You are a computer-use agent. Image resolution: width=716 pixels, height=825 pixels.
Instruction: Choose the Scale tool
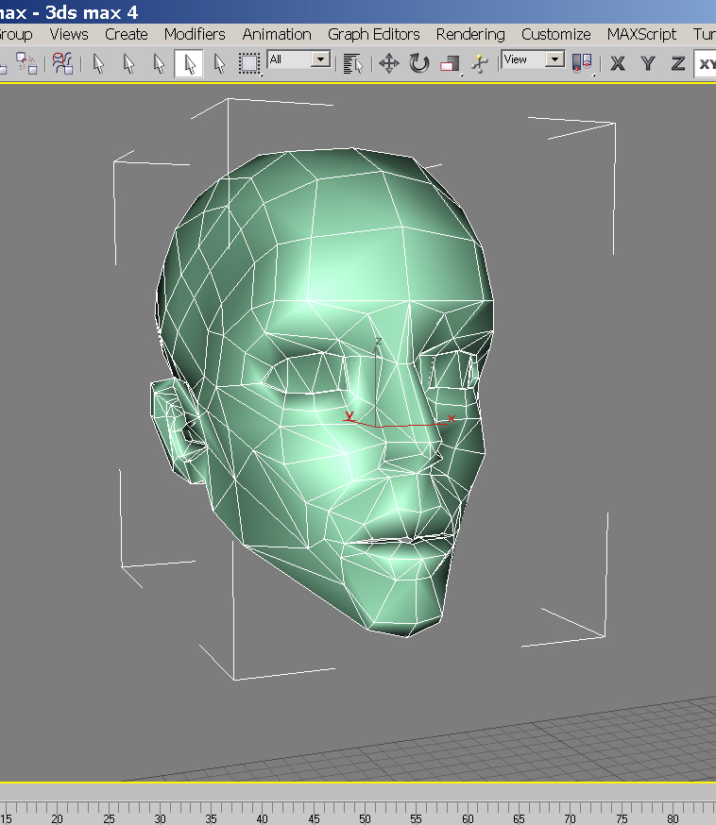(450, 63)
